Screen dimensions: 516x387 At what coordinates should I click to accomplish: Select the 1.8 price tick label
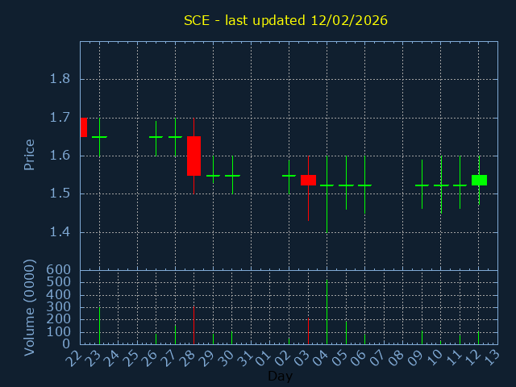60,79
